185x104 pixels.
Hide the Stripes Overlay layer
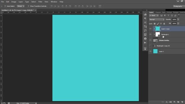(150, 40)
